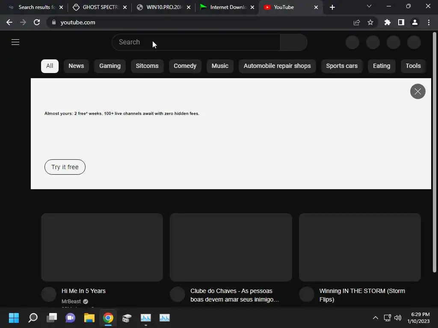Close the YouTube tab

316,7
